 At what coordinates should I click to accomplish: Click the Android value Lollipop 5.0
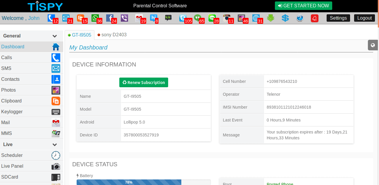point(134,122)
